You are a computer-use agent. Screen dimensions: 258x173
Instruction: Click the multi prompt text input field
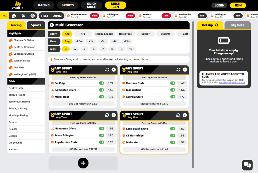coord(118,59)
